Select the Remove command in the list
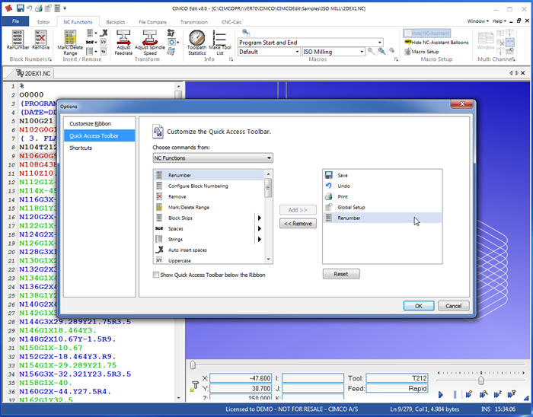 tap(209, 196)
